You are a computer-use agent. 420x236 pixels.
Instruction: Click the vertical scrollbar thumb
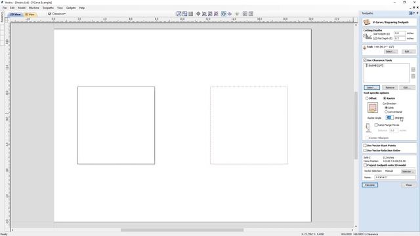pyautogui.click(x=356, y=125)
